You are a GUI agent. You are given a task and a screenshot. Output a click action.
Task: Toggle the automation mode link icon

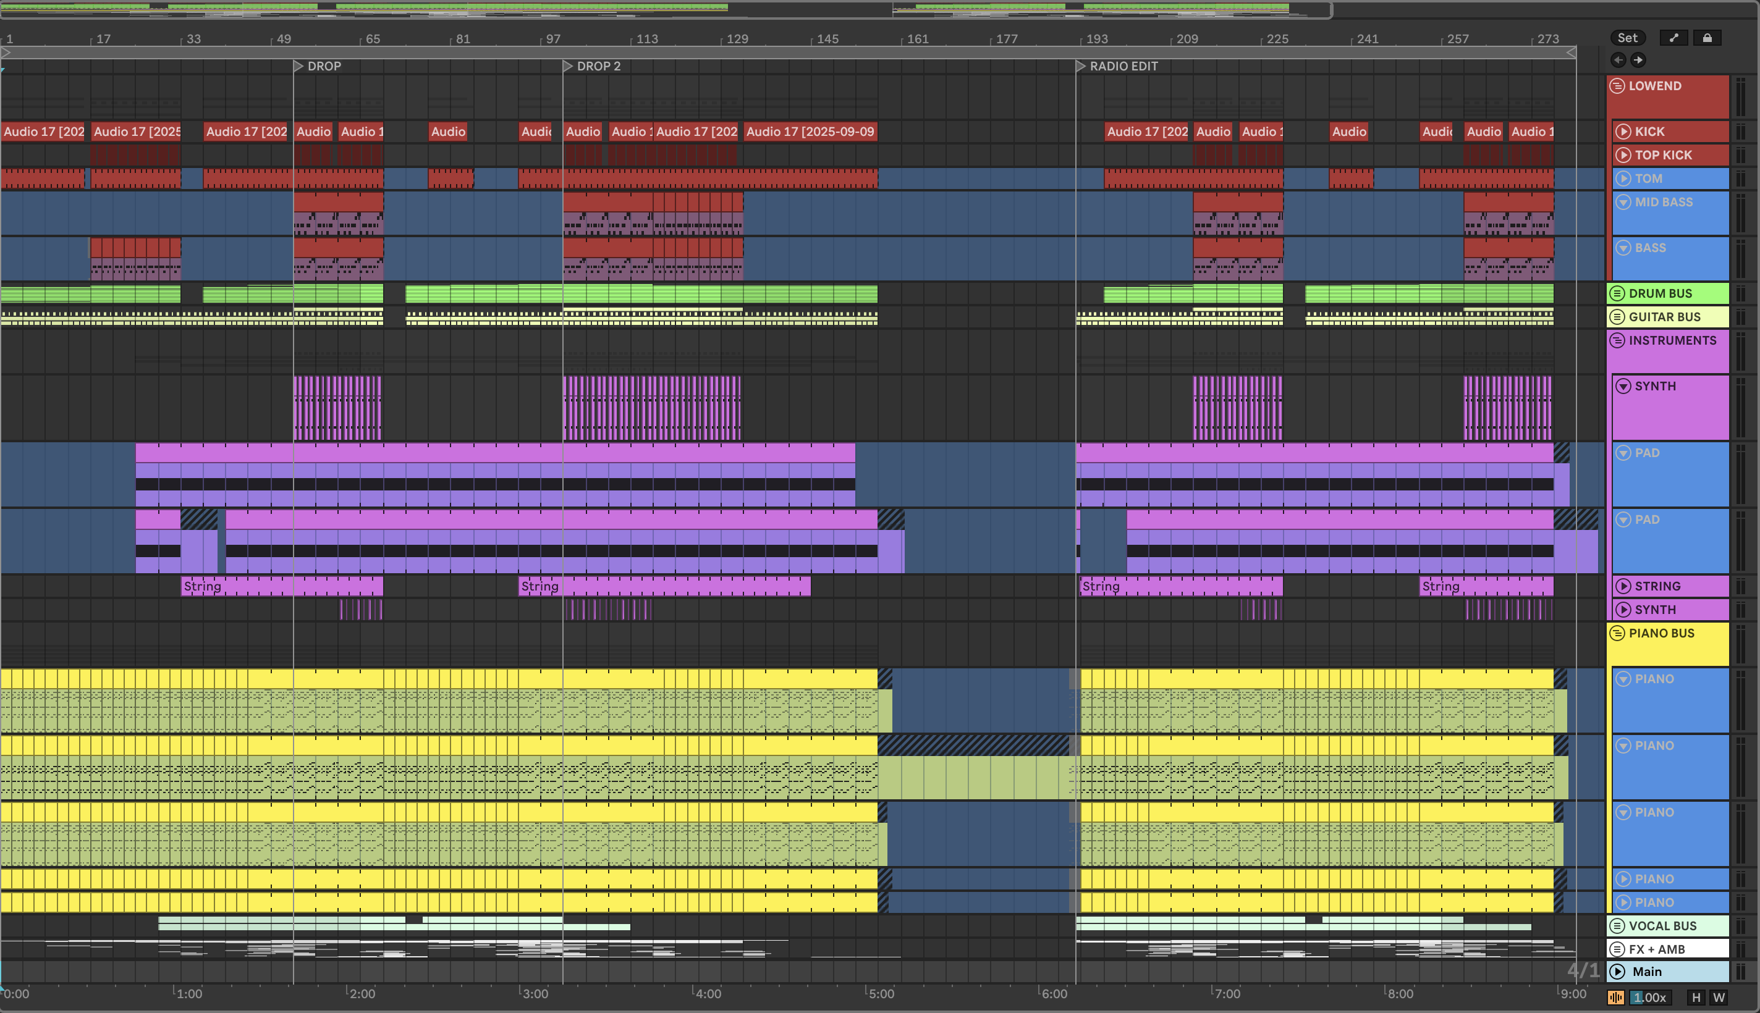coord(1673,38)
